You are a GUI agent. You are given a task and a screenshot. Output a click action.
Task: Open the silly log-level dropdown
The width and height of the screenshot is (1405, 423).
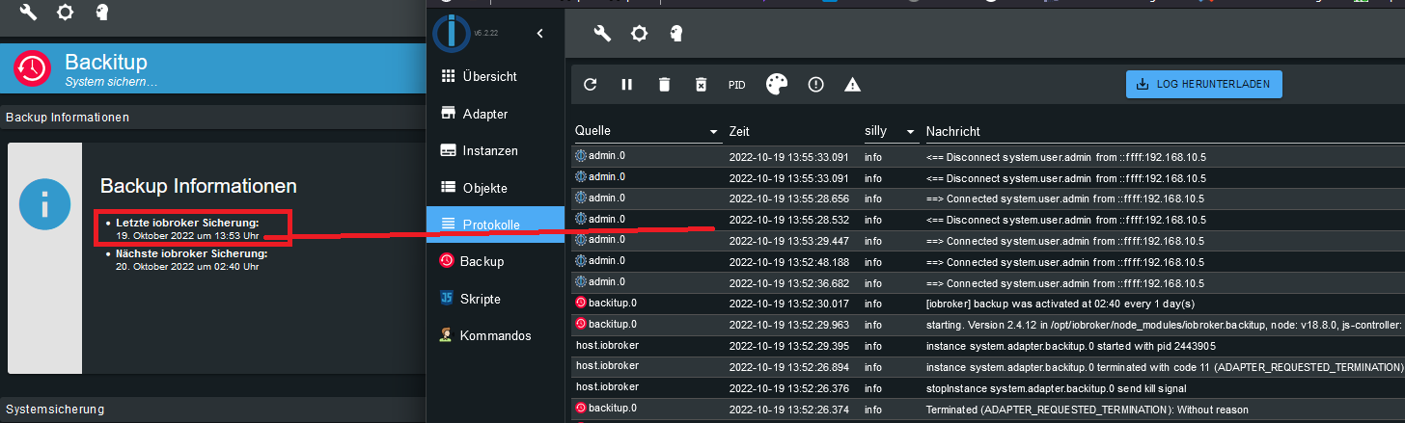(891, 131)
